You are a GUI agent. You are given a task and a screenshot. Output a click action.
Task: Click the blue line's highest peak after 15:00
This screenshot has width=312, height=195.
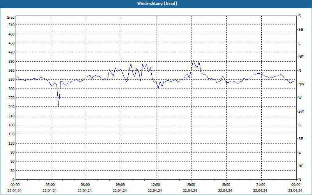click(x=193, y=60)
